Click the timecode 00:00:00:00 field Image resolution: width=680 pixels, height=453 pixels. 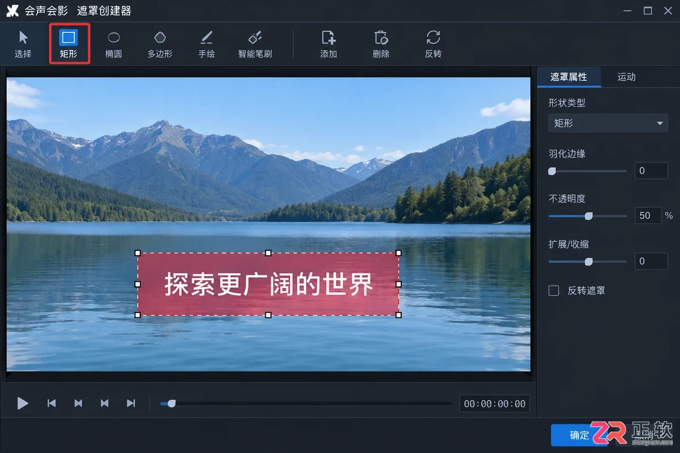(495, 404)
